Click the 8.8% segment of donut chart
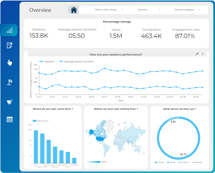The image size is (215, 173). 172,119
